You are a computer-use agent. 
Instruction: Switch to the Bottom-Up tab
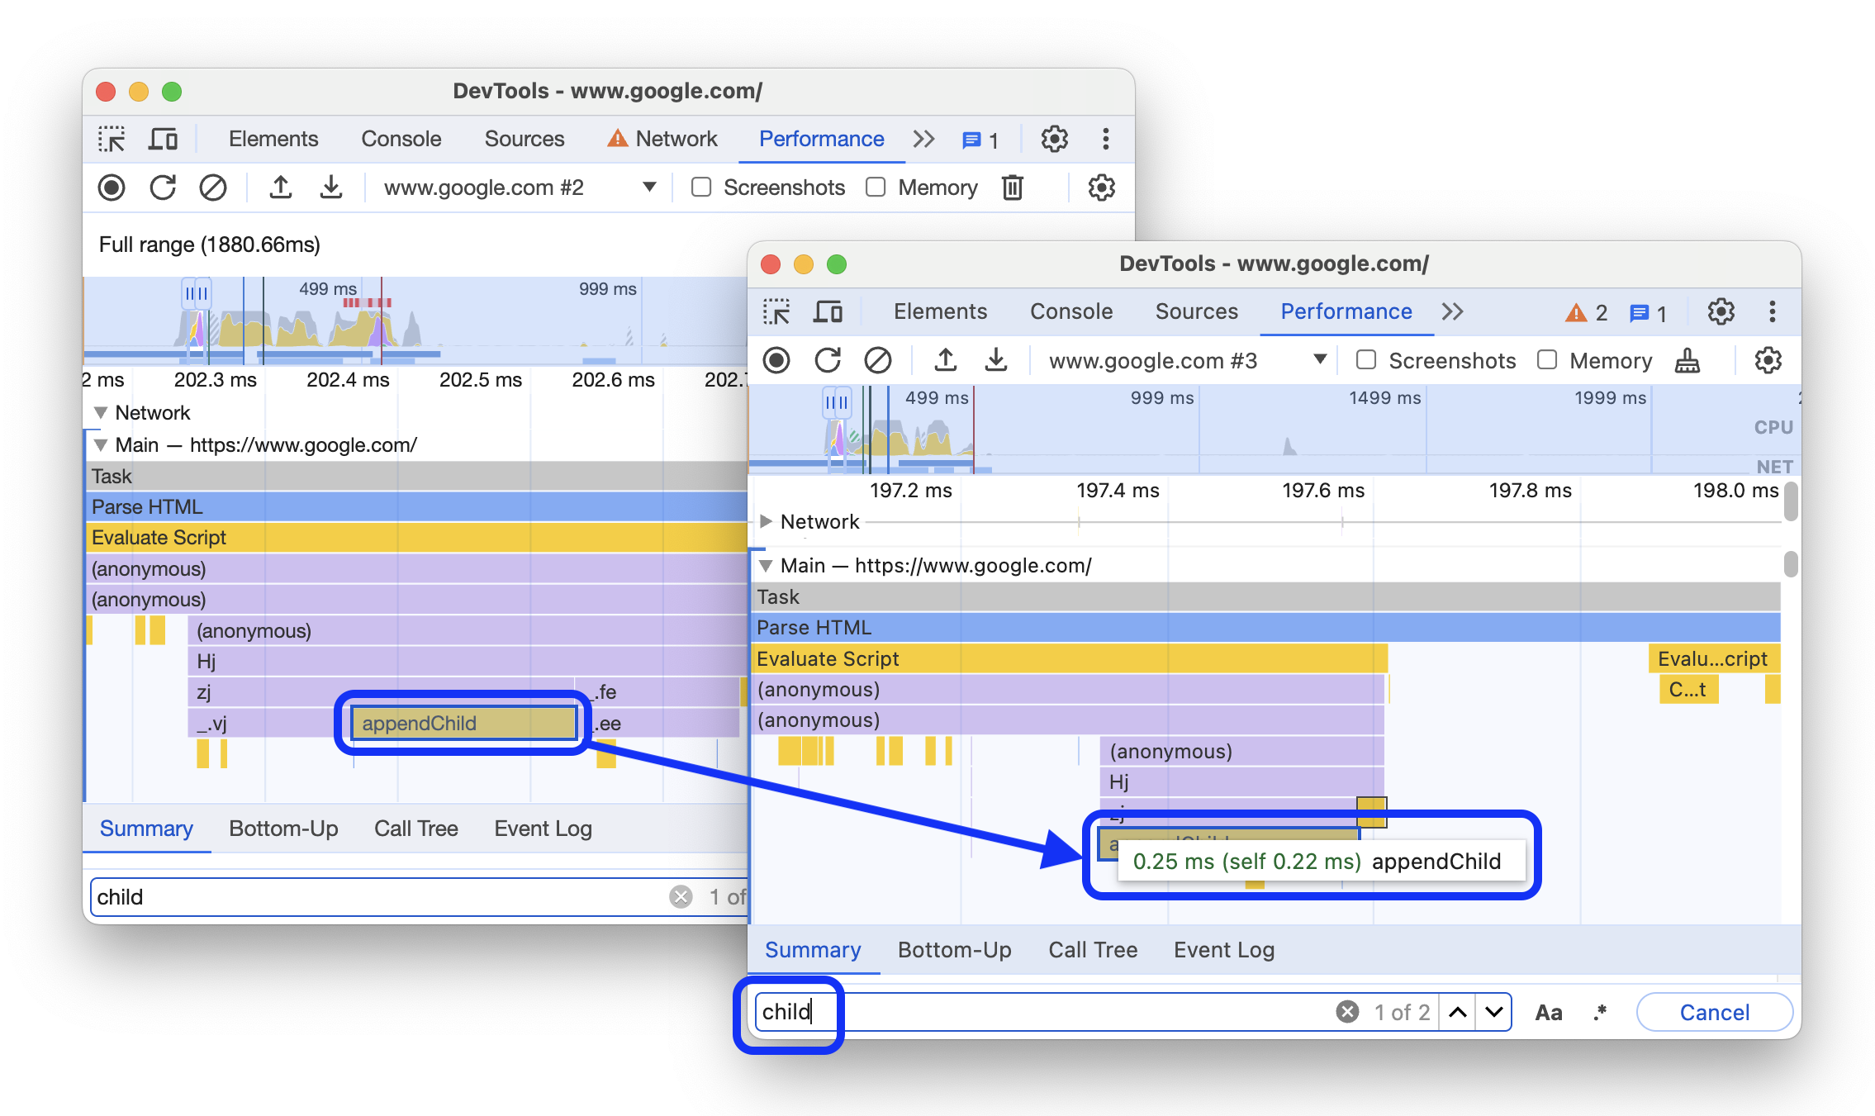[x=953, y=948]
